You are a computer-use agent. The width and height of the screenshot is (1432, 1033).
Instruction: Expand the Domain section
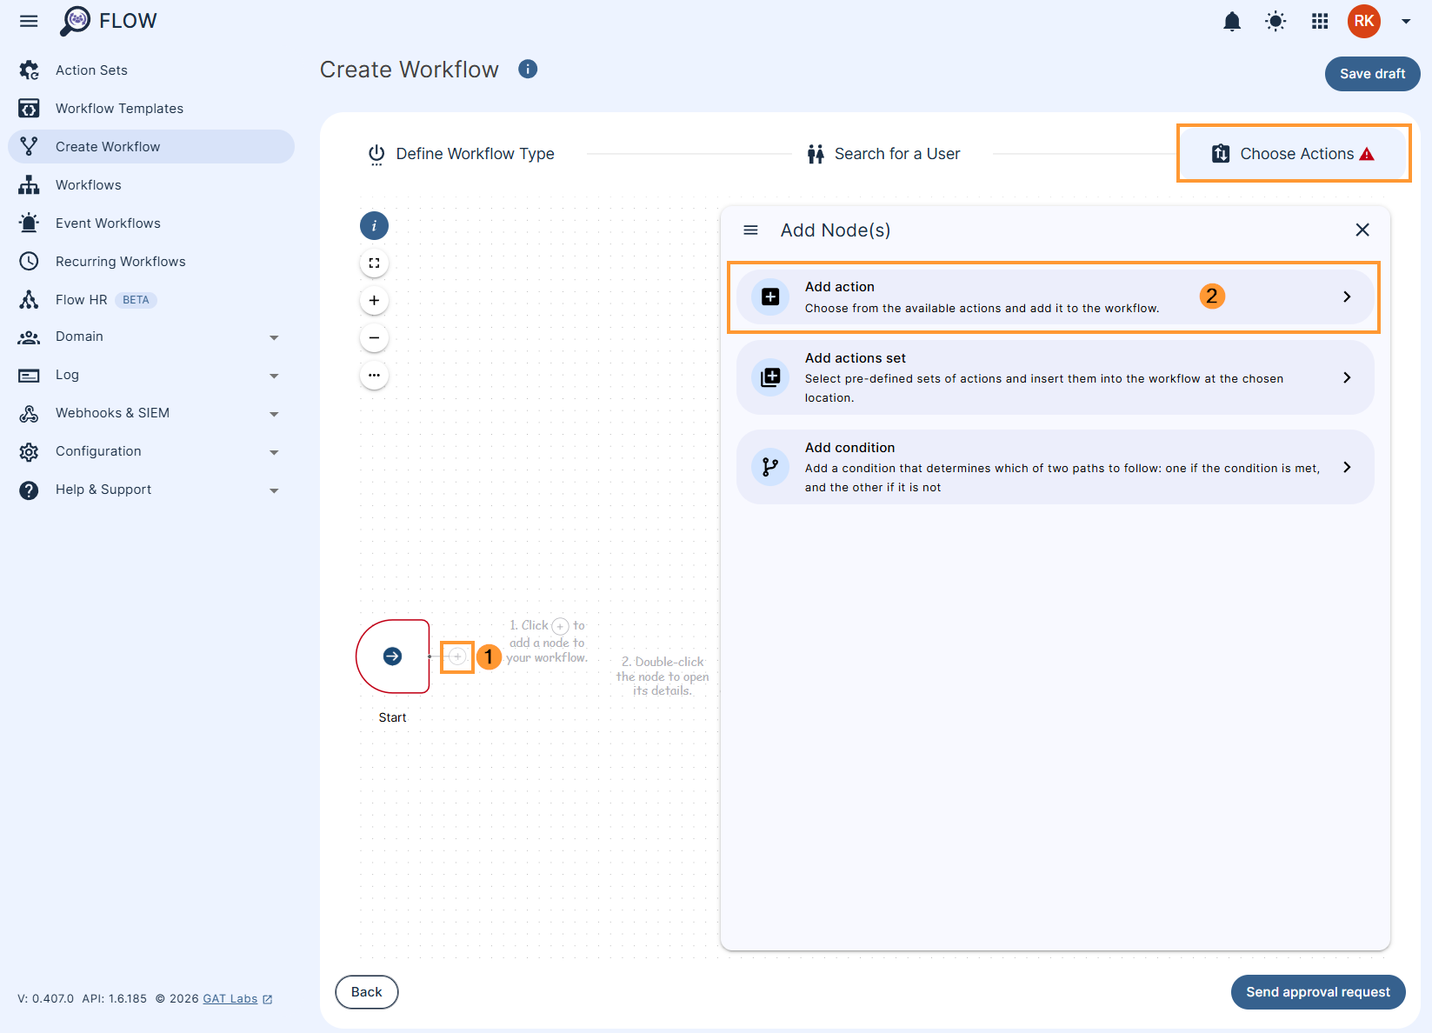[x=274, y=337]
